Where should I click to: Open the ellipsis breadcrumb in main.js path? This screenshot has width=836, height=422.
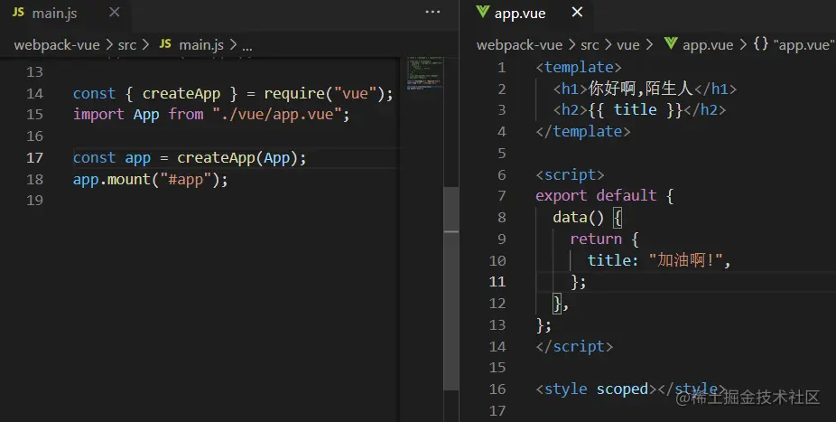246,46
